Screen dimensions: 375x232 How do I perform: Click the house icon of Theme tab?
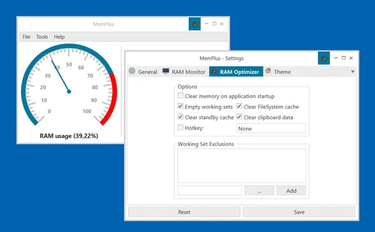268,71
